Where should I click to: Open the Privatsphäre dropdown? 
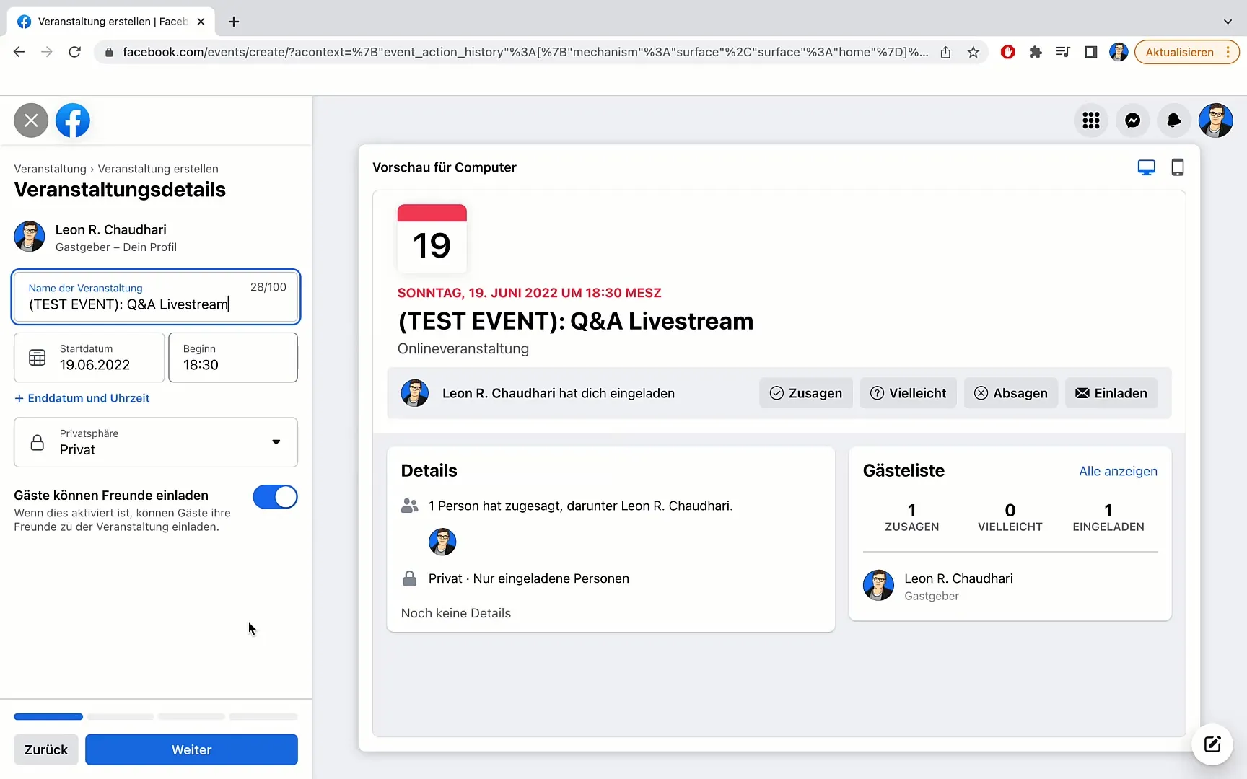click(156, 442)
